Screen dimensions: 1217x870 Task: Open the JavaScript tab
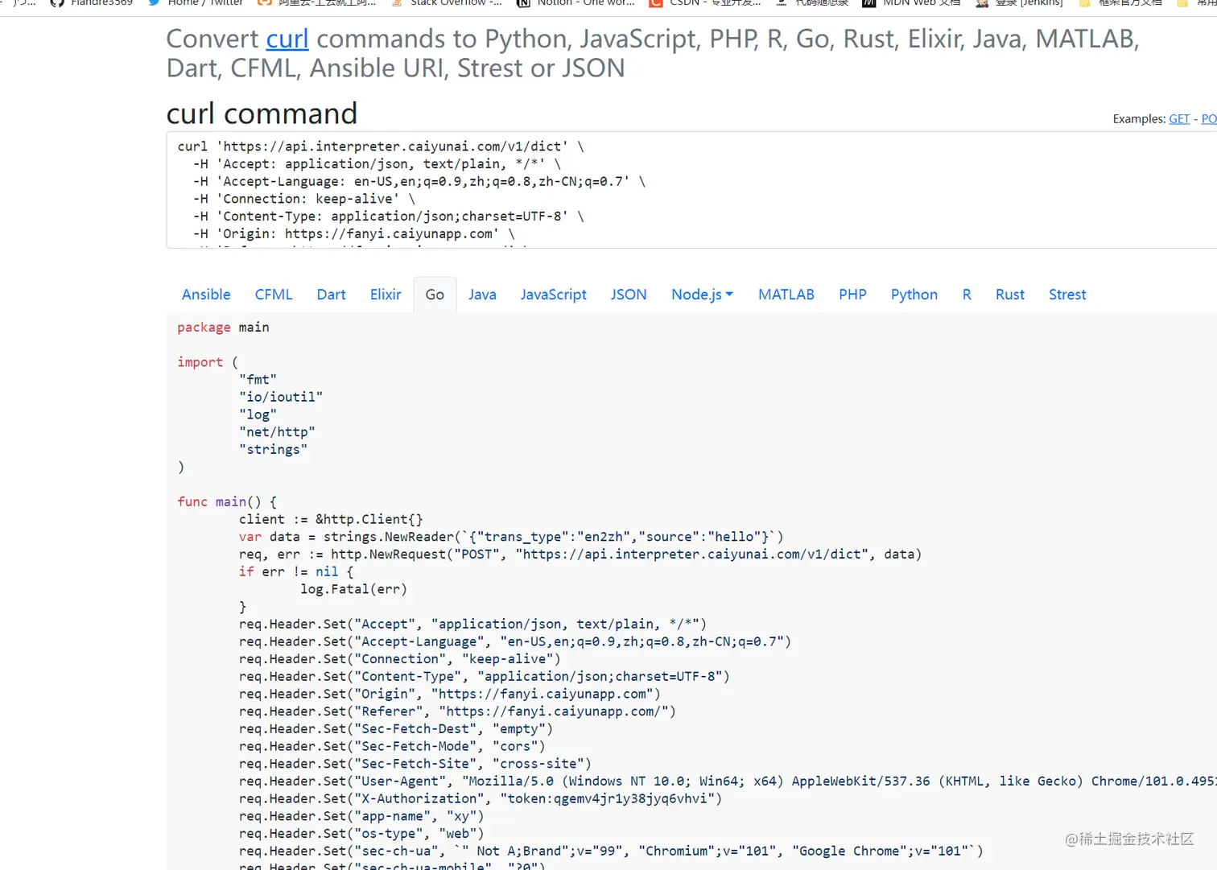pos(553,295)
